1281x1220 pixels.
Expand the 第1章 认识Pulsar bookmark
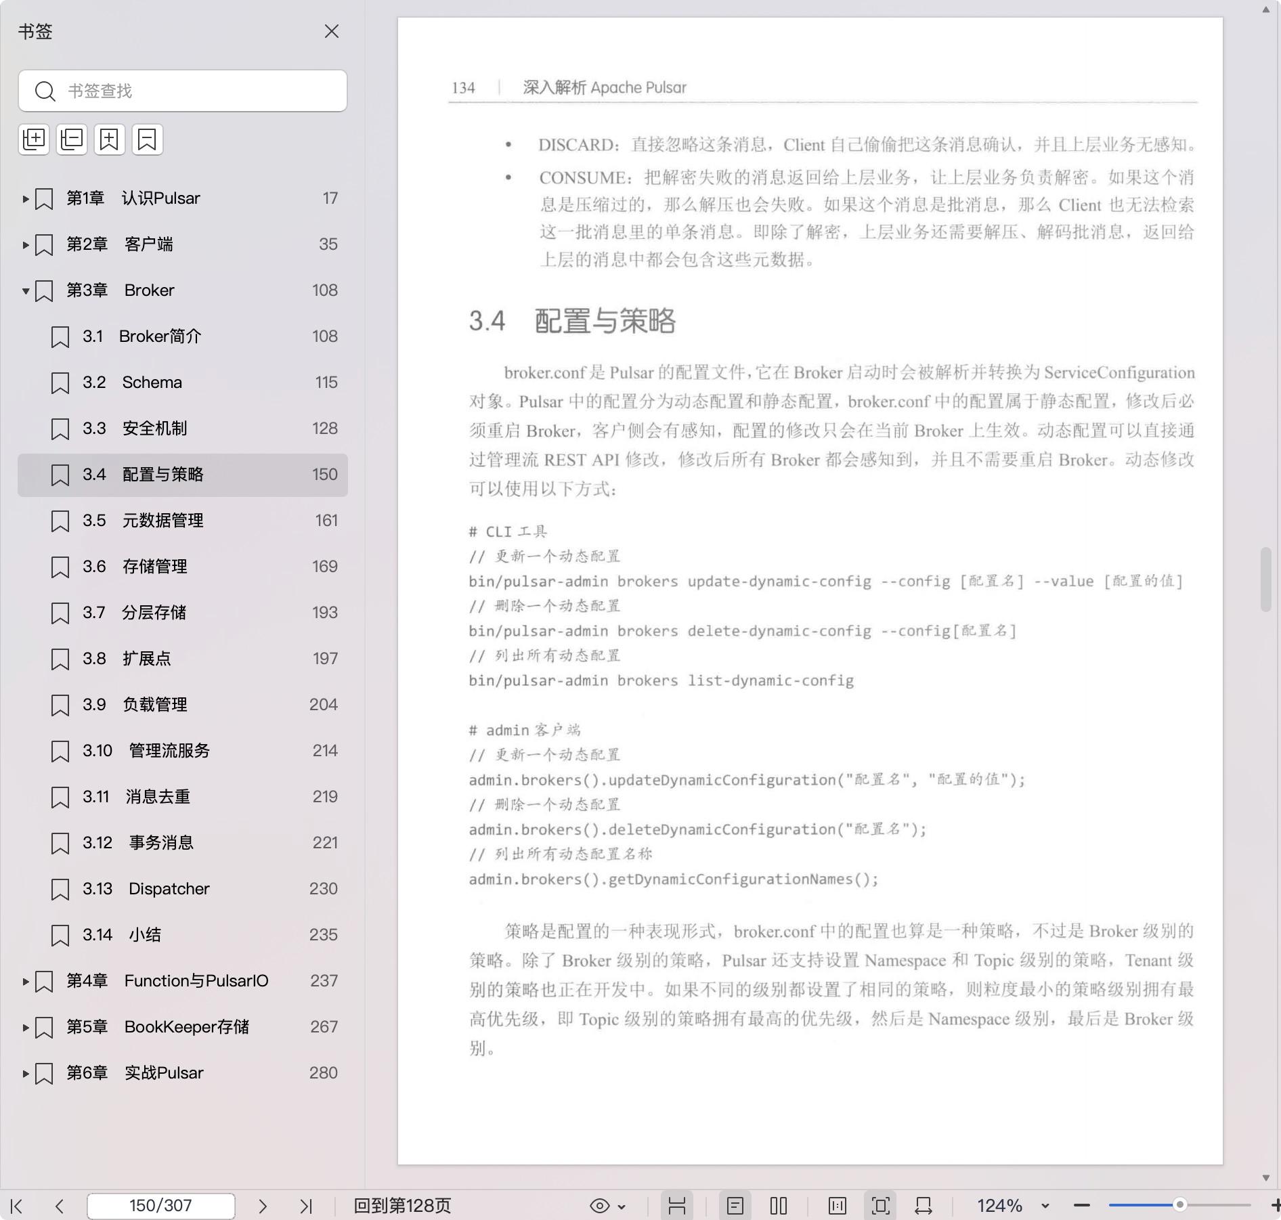25,199
